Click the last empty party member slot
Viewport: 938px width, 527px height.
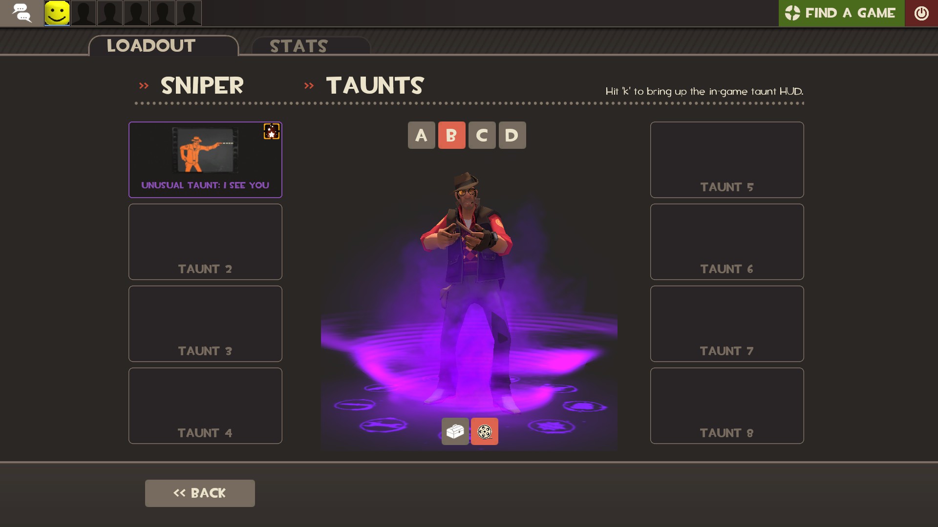pyautogui.click(x=189, y=13)
